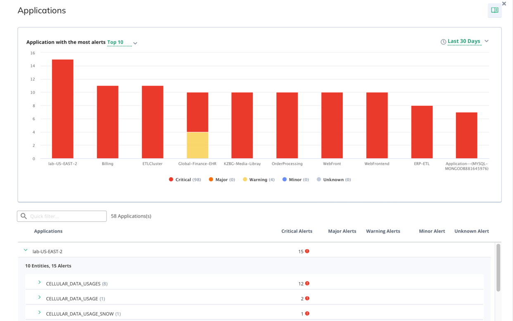
Task: Click the ETLCluster bar in the chart
Action: coord(152,122)
